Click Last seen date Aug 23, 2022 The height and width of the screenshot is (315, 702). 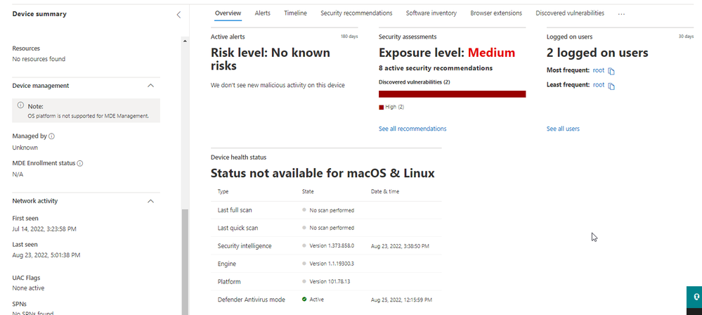[x=46, y=255]
